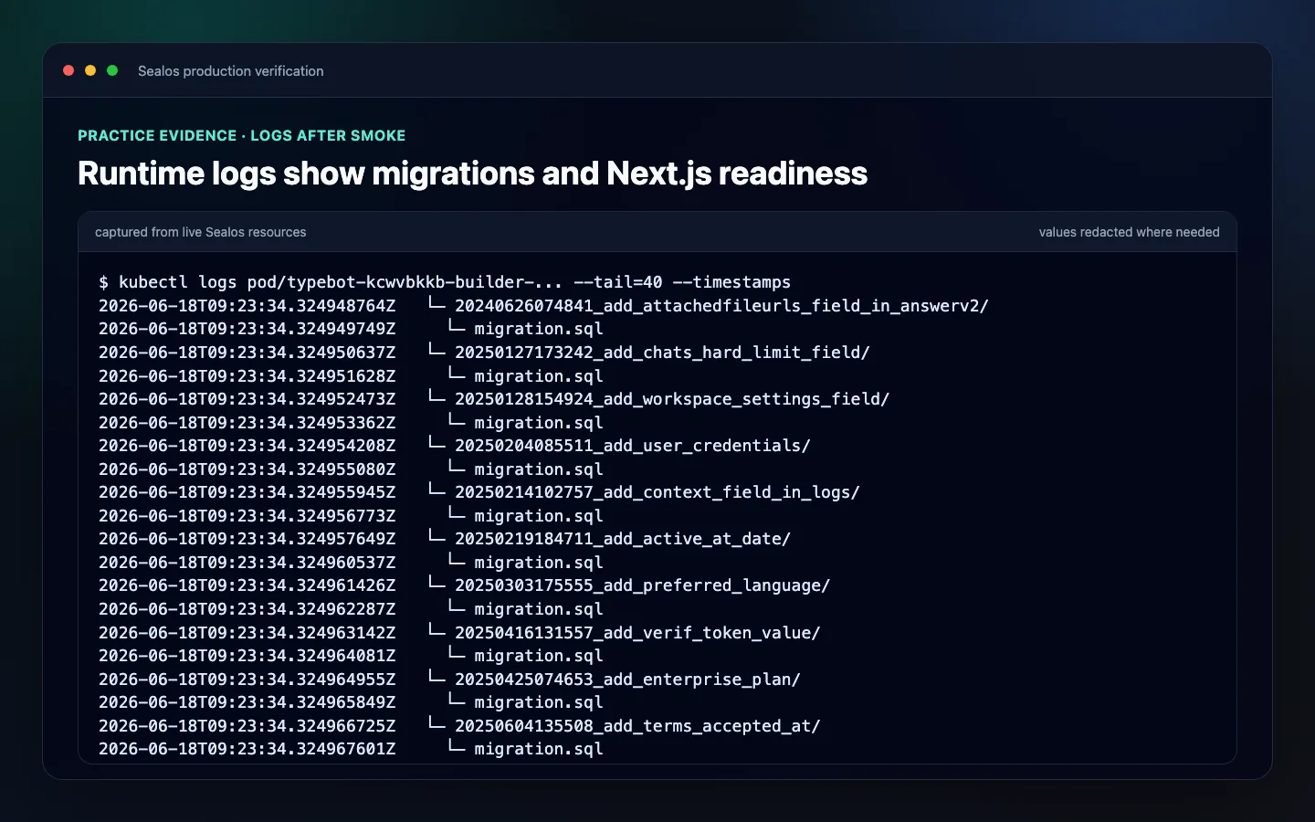Select '20250303175555_add_preferred_language/' folder line
The image size is (1315, 822).
pos(643,585)
